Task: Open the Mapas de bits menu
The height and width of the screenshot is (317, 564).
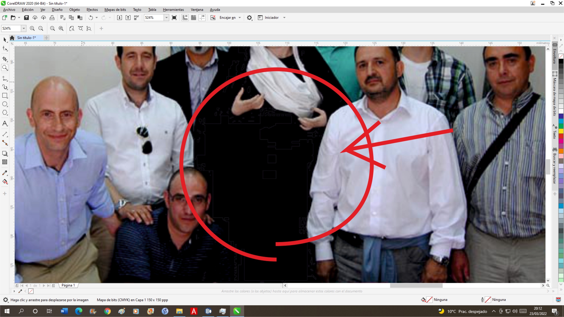Action: (115, 10)
